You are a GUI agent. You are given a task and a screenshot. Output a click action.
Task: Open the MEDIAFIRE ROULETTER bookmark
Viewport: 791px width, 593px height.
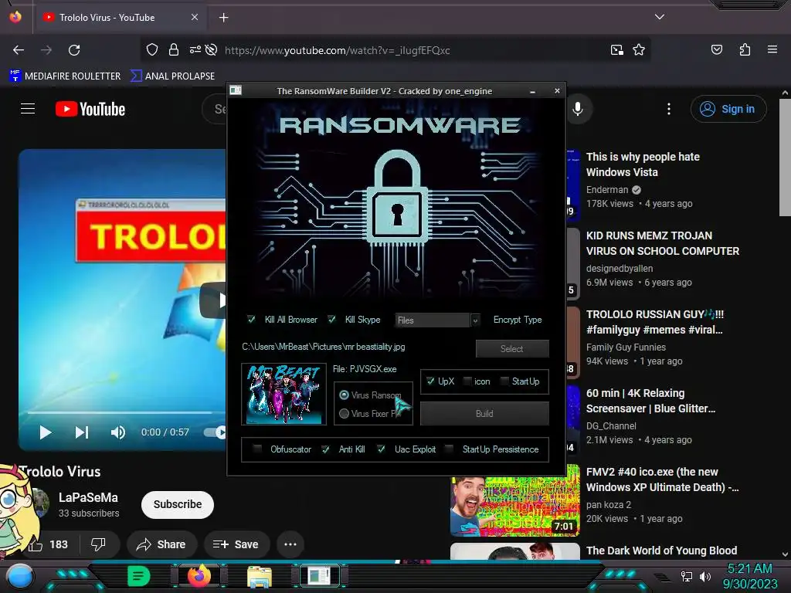pos(65,76)
